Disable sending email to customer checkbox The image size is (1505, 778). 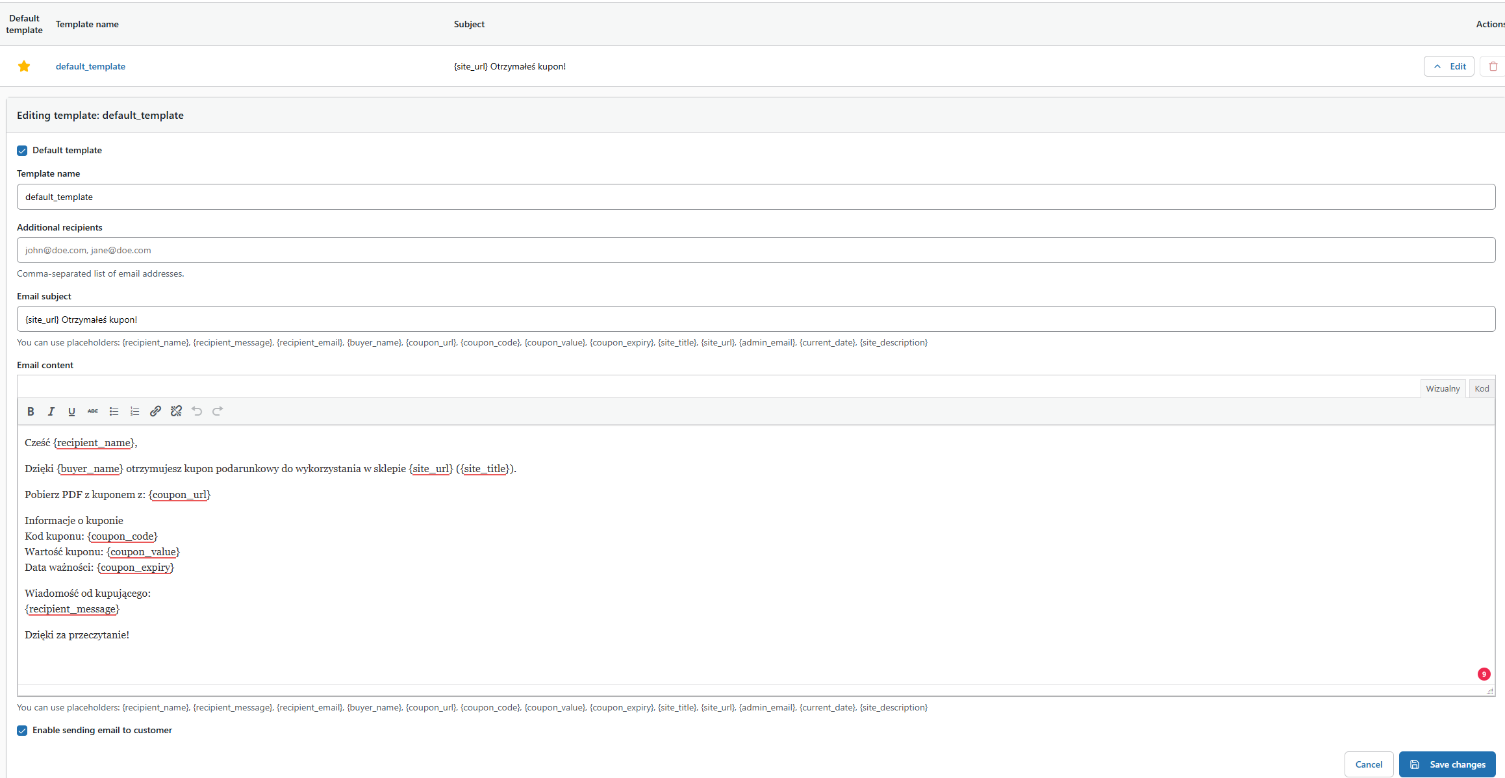[22, 731]
